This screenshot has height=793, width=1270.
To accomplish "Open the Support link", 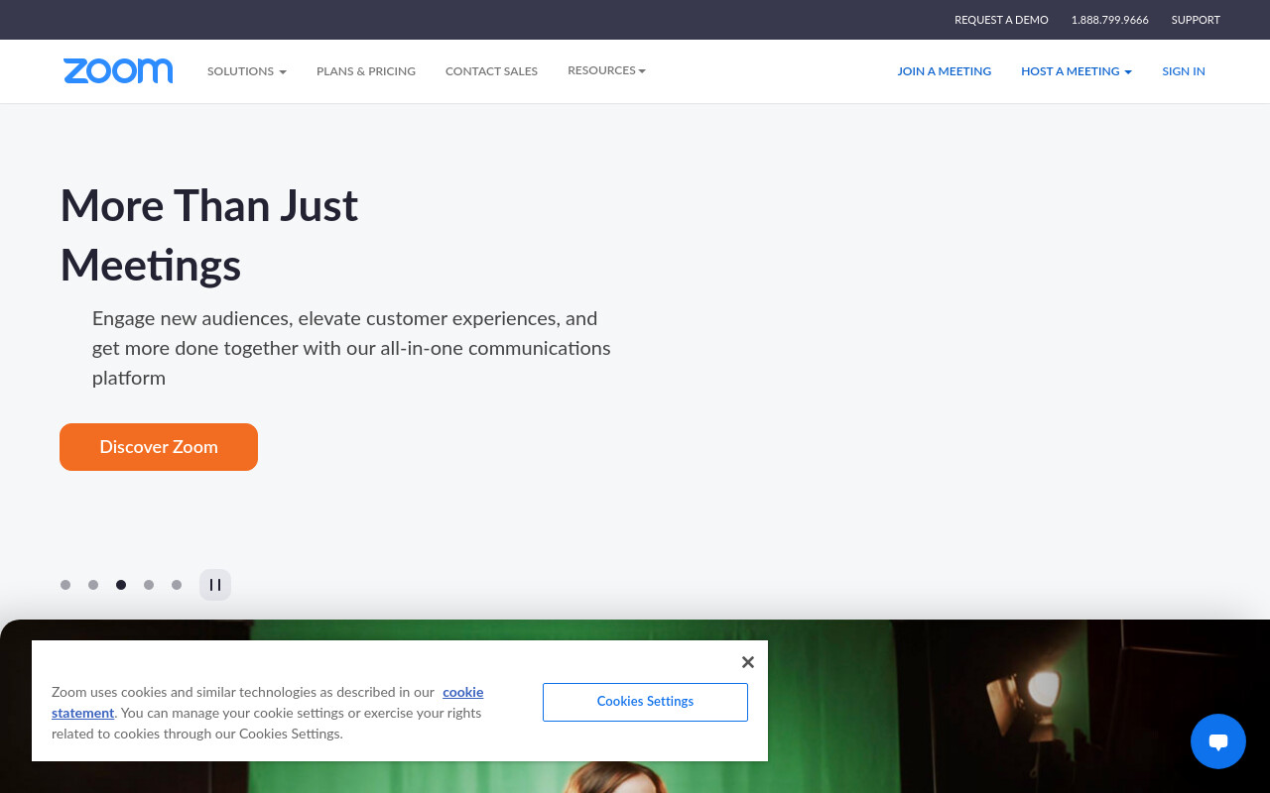I will click(x=1196, y=20).
